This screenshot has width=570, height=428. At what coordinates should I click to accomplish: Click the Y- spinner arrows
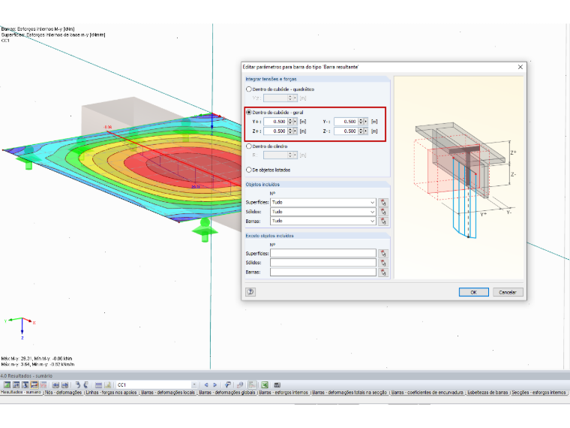click(x=361, y=122)
